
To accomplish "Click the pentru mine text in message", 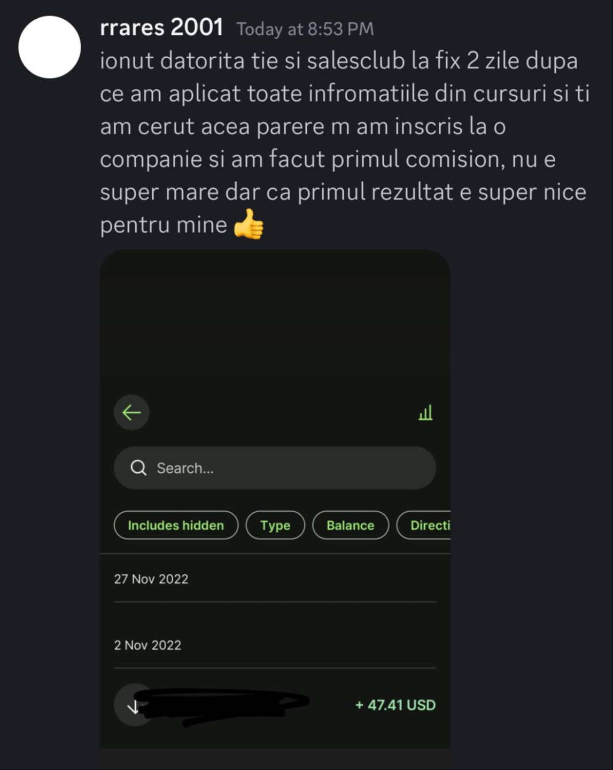I will (x=164, y=225).
